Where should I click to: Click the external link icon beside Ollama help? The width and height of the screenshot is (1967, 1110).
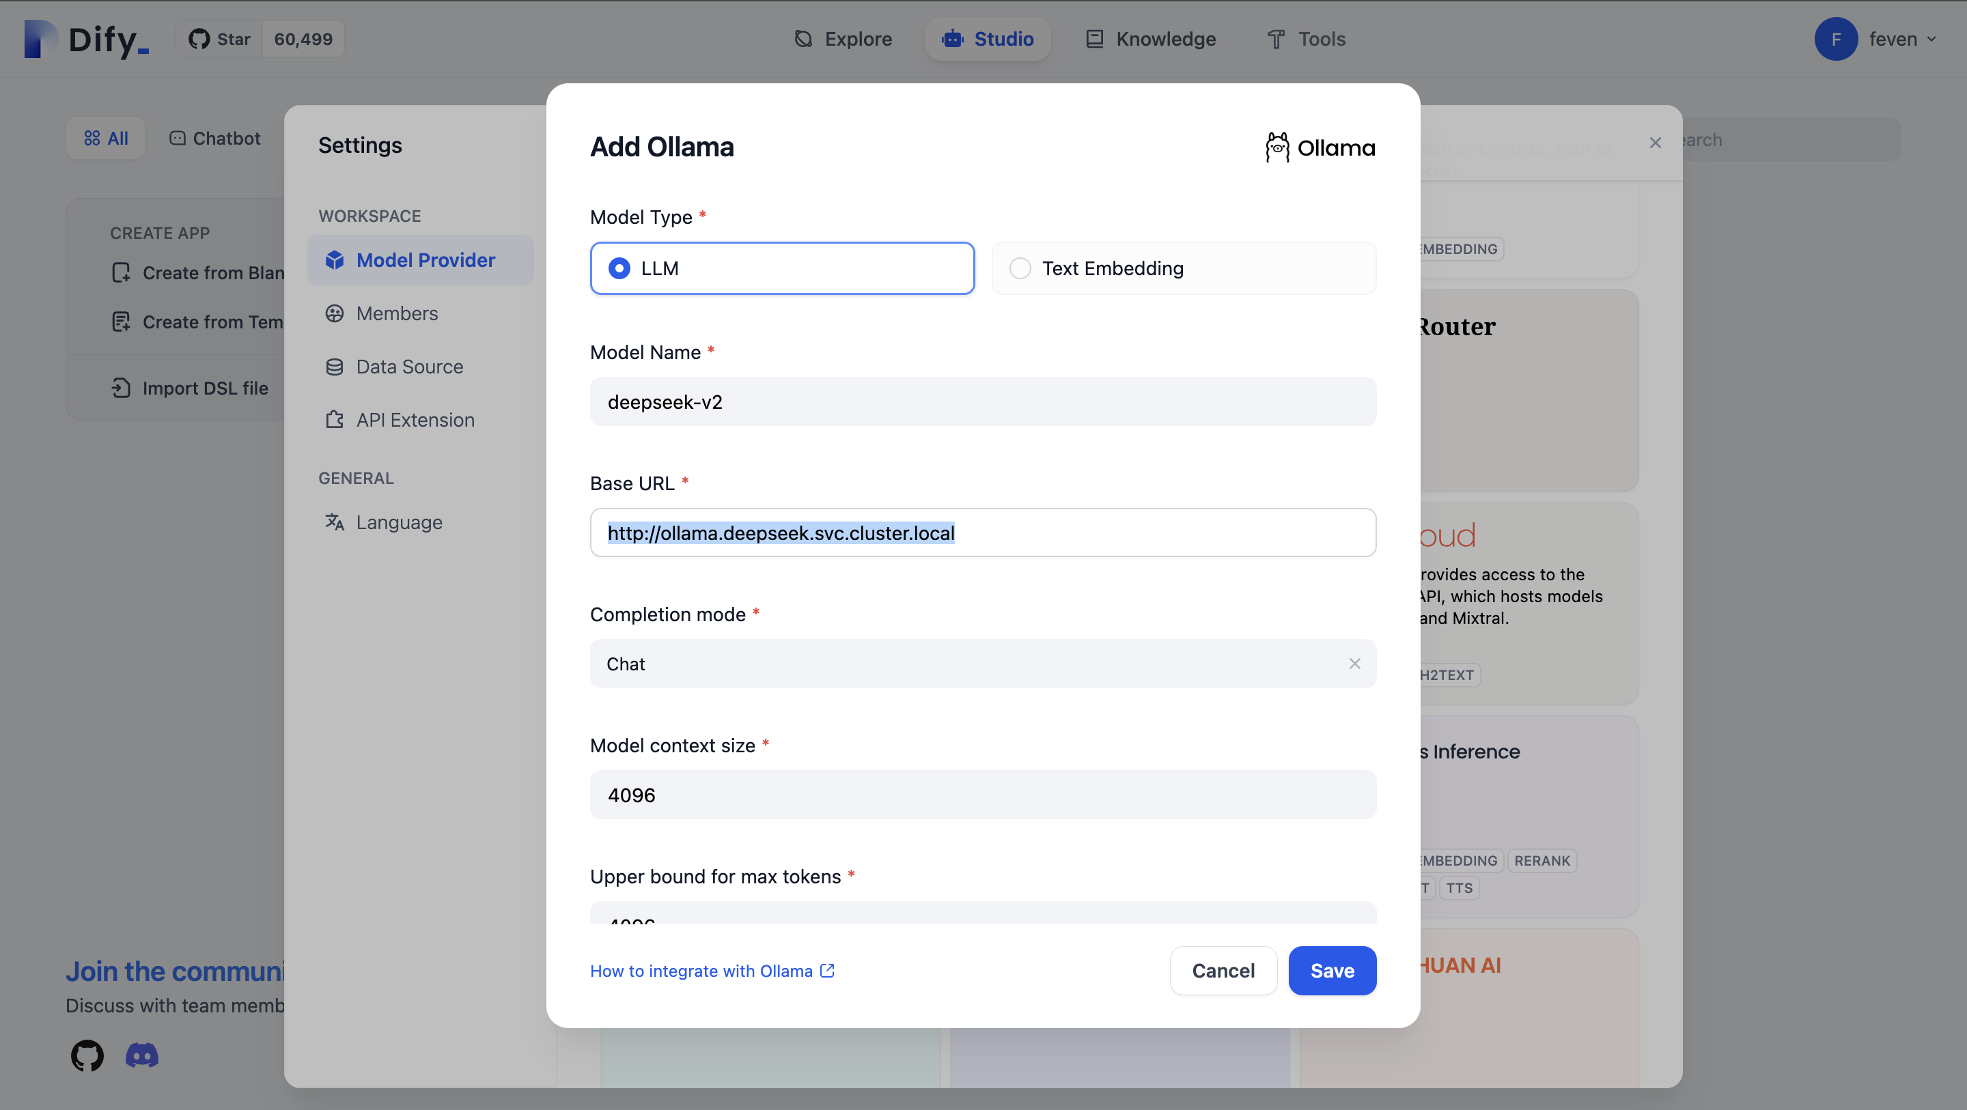pyautogui.click(x=827, y=970)
